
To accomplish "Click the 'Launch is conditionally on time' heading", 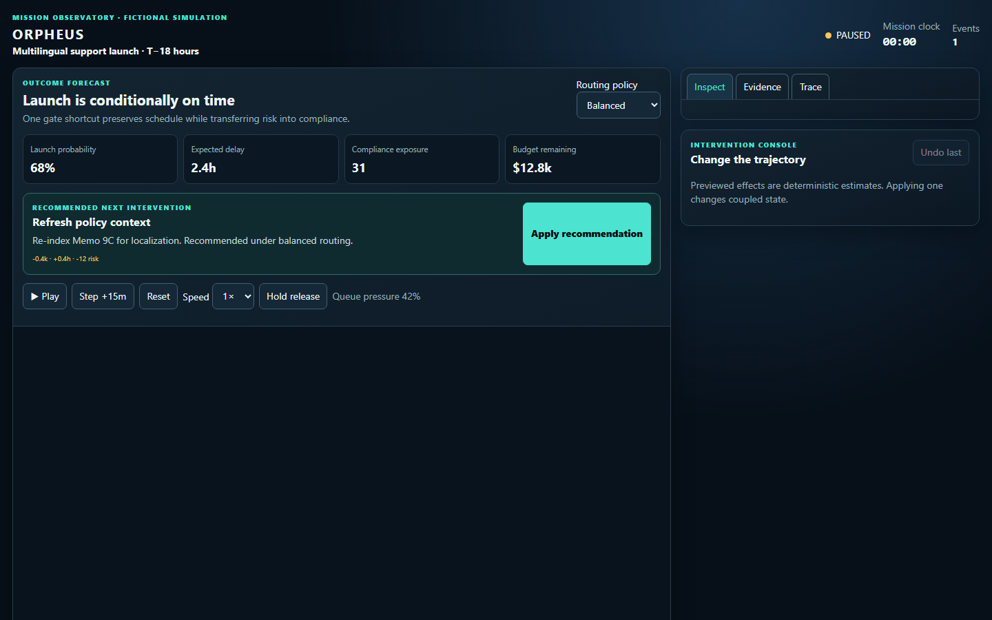I will 129,101.
